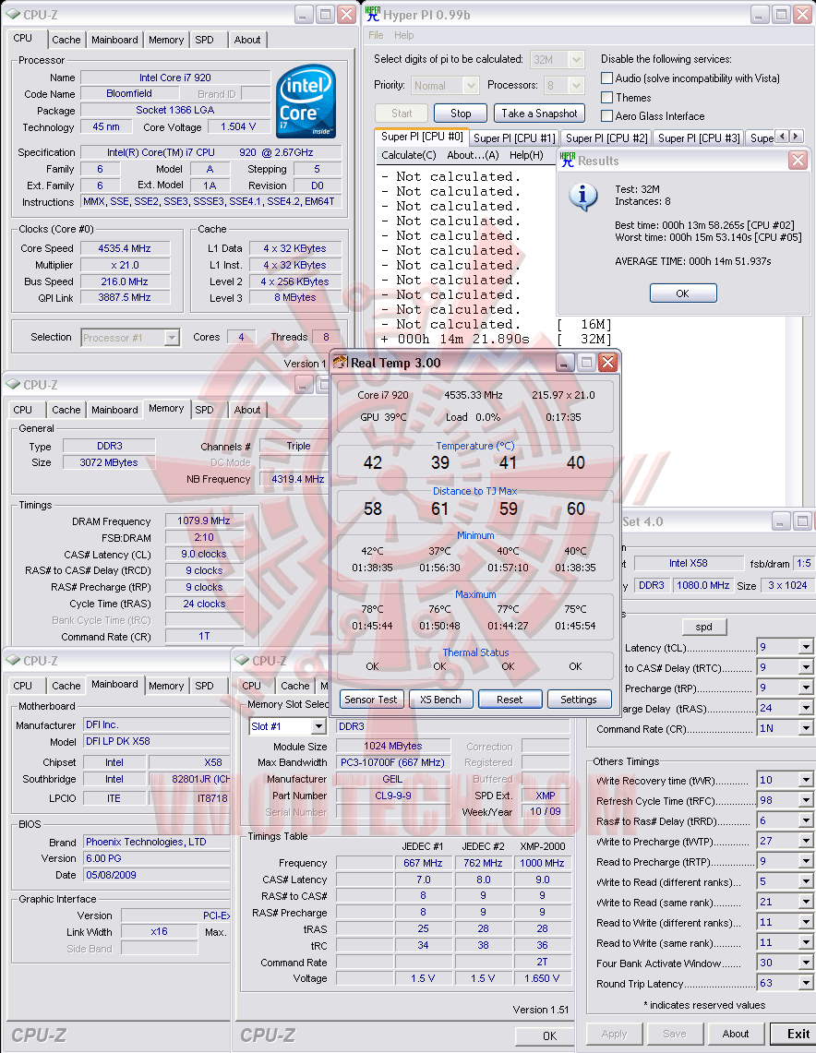816x1053 pixels.
Task: Click the Core Speed value field
Action: pos(125,248)
